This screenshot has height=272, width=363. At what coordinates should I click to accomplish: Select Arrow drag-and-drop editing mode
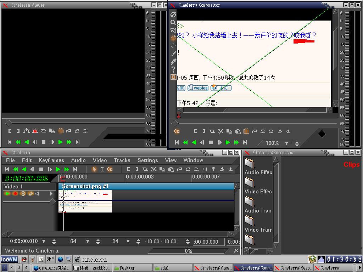[x=94, y=169]
